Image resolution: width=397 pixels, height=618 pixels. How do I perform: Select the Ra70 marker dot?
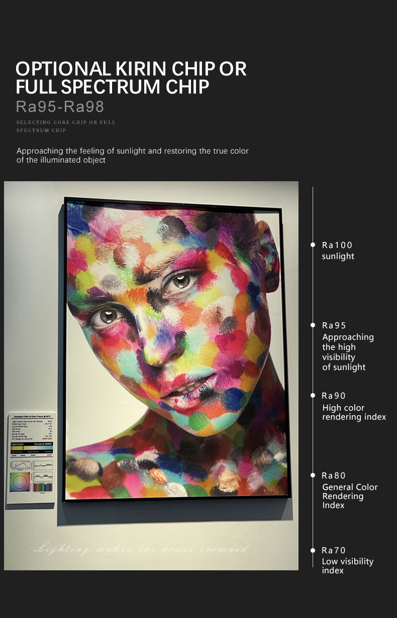coord(313,550)
